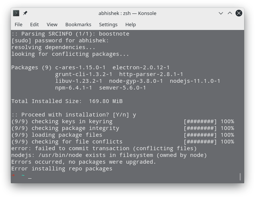Click 'Total Installed Size: 169.80 MiB' line
255x197 pixels.
(x=67, y=101)
